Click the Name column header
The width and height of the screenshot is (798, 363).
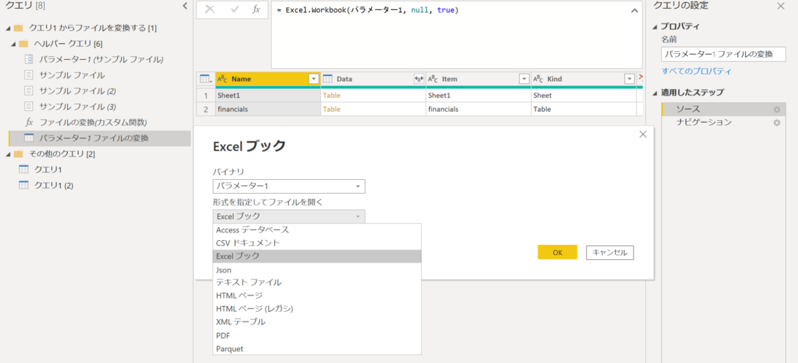click(x=267, y=79)
